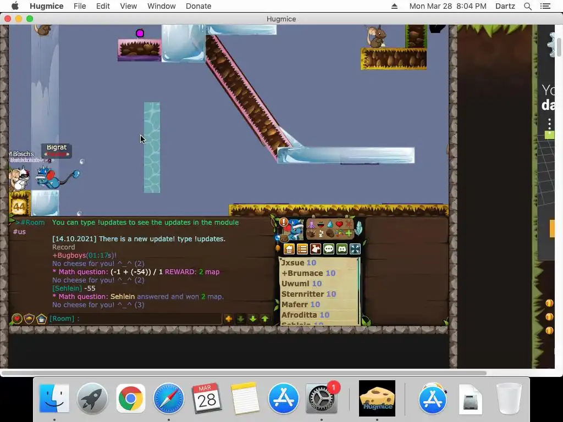Screen dimensions: 563x422
Task: Click the brown mouse on upper platform
Action: (376, 37)
